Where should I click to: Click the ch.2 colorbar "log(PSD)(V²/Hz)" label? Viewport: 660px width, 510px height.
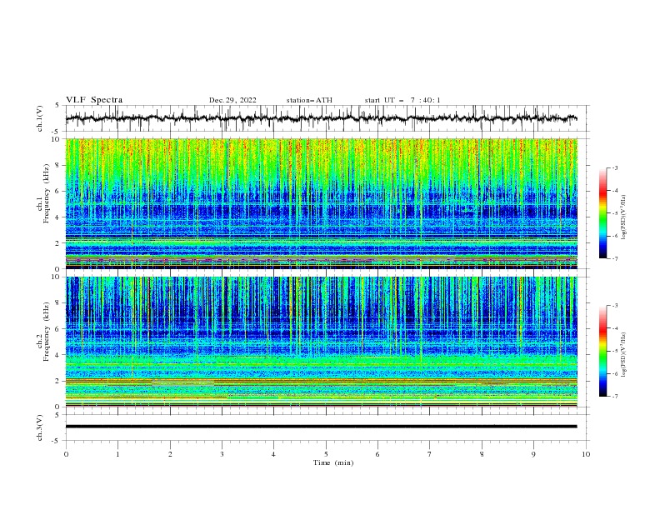(623, 354)
